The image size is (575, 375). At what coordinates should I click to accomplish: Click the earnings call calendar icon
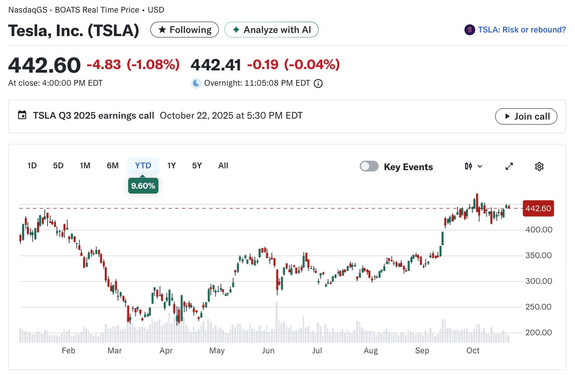(22, 115)
